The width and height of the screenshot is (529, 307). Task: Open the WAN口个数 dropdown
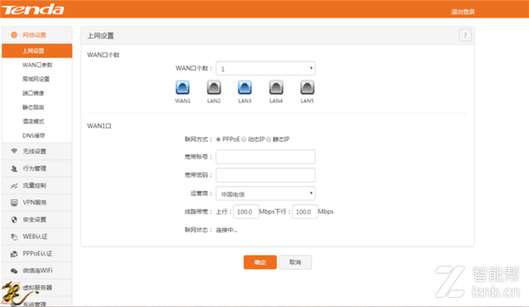(265, 69)
